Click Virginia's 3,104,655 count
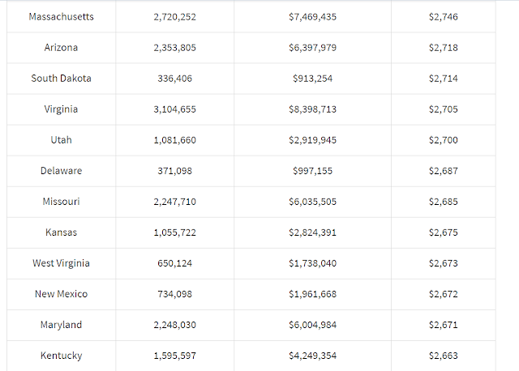This screenshot has width=519, height=371. click(174, 109)
